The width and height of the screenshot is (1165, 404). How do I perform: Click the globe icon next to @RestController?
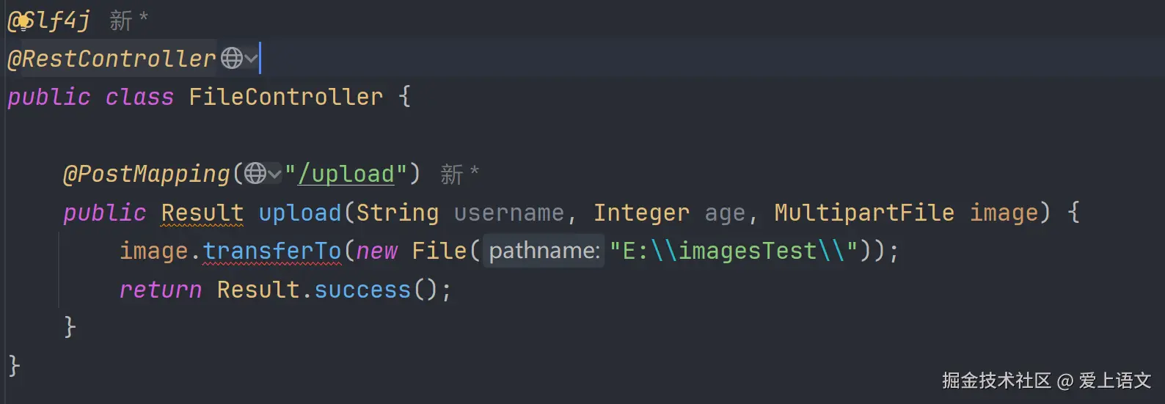click(232, 58)
